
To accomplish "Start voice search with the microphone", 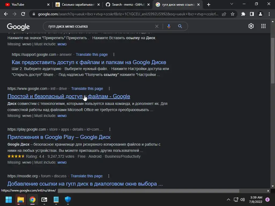I will point(169,26).
